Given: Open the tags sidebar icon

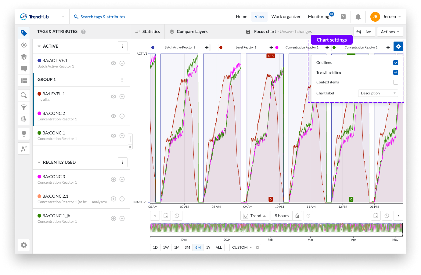Looking at the screenshot, I should [24, 33].
